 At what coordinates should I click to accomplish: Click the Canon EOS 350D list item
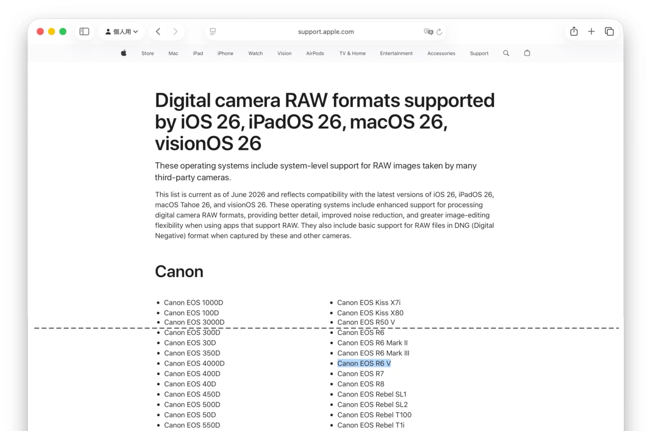pyautogui.click(x=192, y=353)
